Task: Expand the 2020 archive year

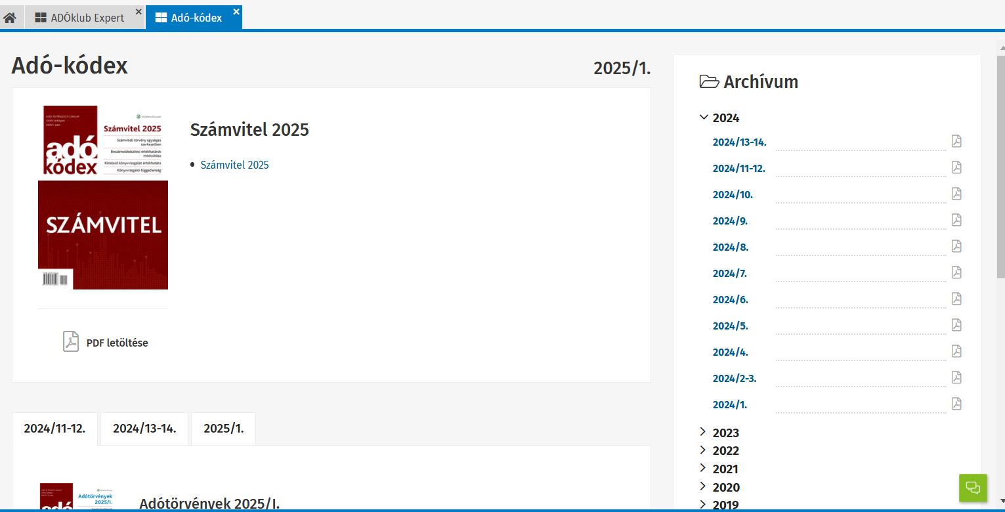Action: click(704, 487)
